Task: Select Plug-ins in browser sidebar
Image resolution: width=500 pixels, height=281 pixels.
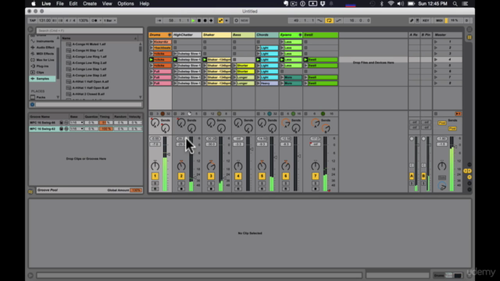Action: point(42,66)
